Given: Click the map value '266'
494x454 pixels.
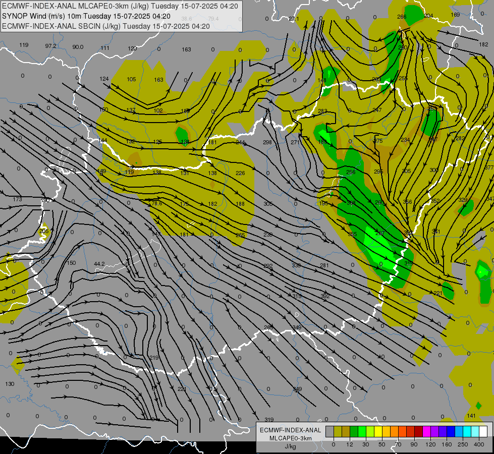Looking at the screenshot, I should tap(402, 17).
